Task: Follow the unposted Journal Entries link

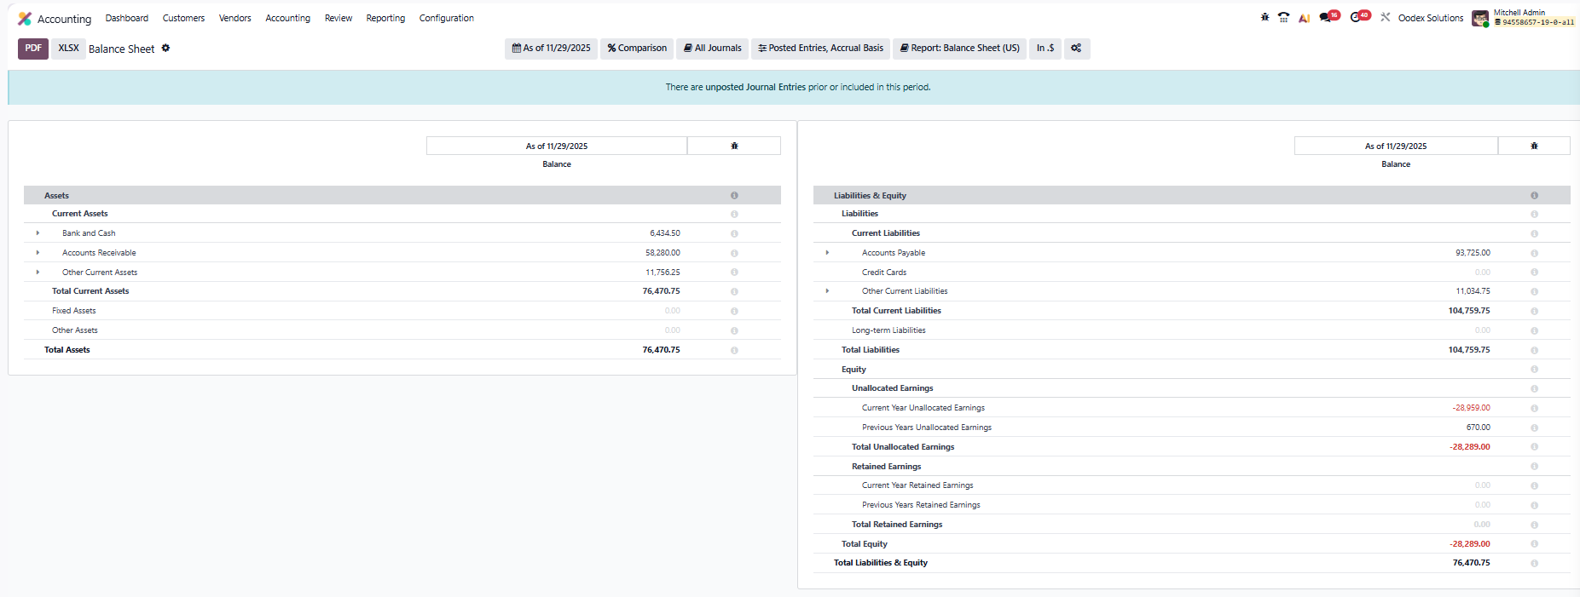Action: pyautogui.click(x=755, y=87)
